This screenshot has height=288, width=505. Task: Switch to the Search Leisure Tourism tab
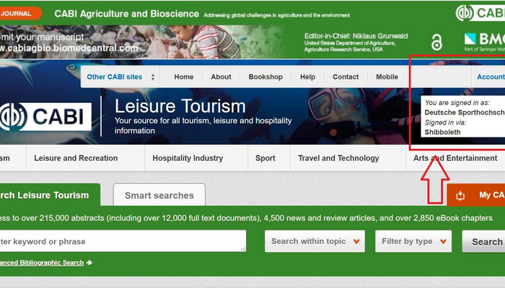click(50, 195)
